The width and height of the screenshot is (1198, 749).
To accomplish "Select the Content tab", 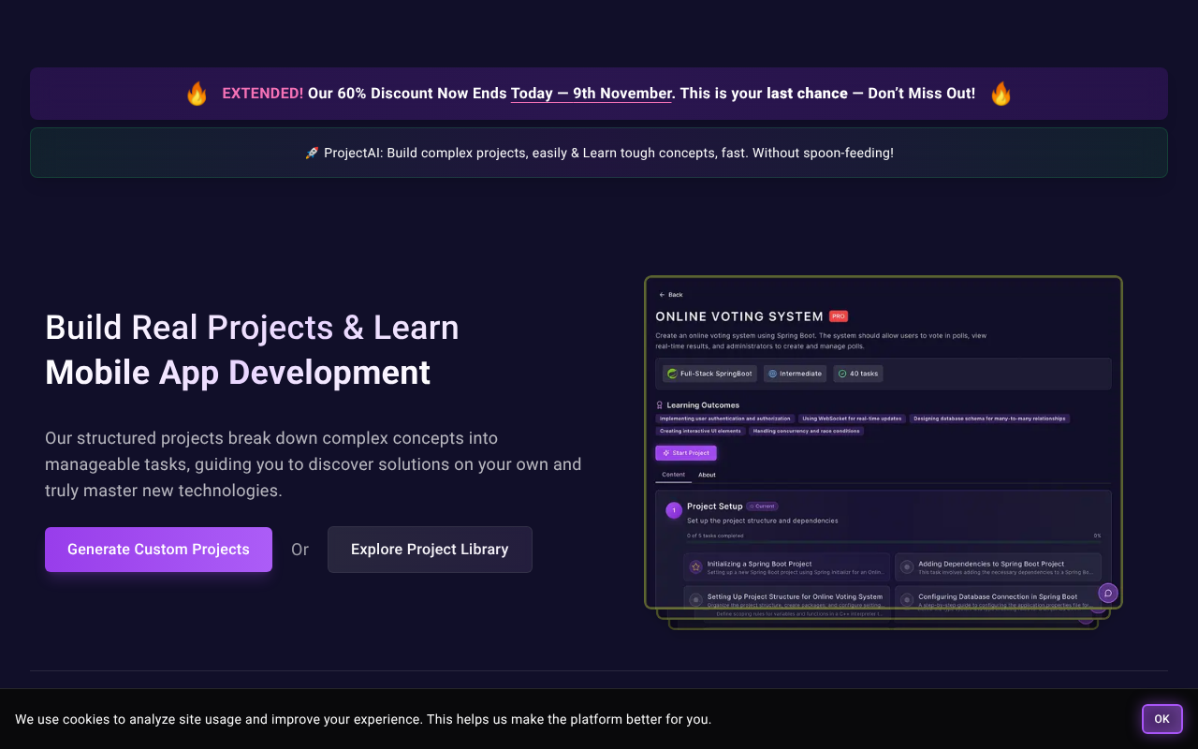I will 674,475.
